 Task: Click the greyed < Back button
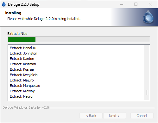pos(91,116)
